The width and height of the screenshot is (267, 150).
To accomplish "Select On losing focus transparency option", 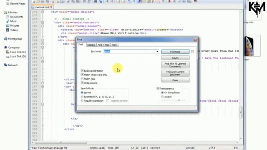I will coord(162,92).
